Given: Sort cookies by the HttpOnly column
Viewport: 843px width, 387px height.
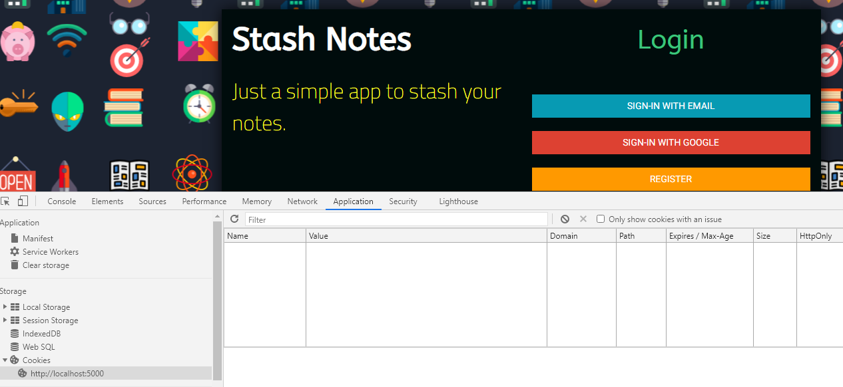Looking at the screenshot, I should pos(820,236).
